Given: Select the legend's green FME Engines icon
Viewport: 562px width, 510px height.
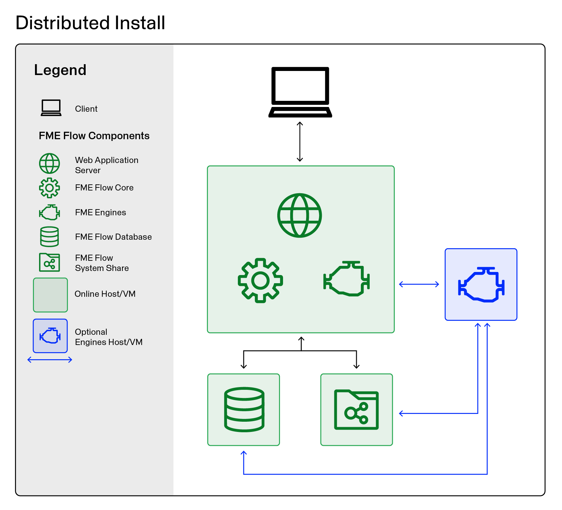Looking at the screenshot, I should point(50,213).
